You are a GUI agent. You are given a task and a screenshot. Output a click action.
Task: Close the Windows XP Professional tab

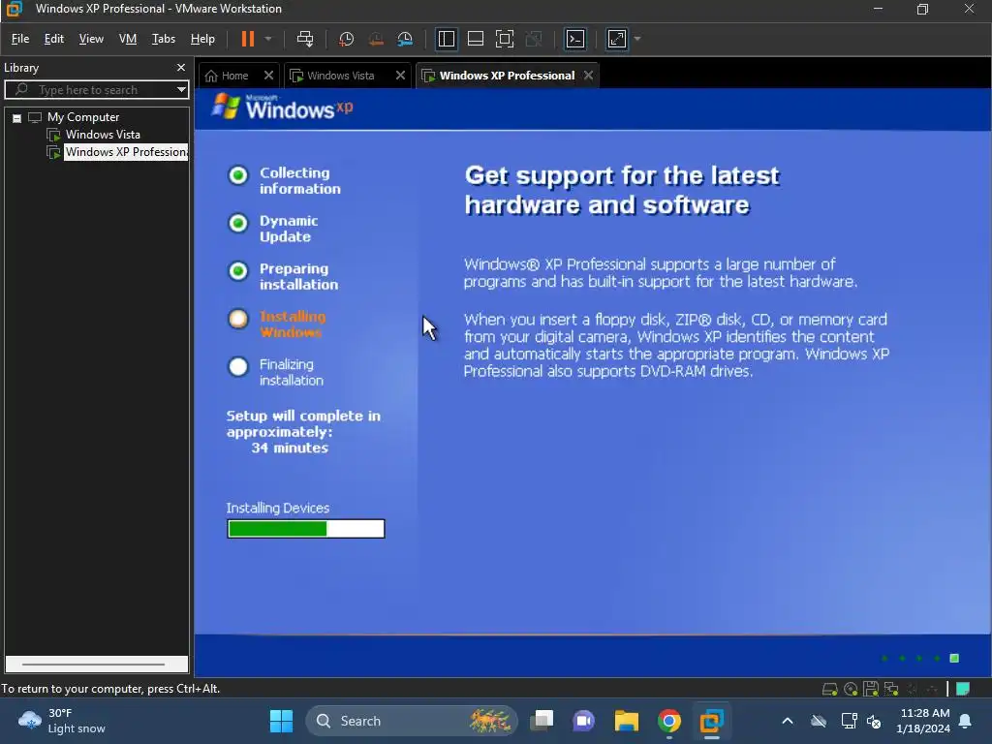(588, 76)
